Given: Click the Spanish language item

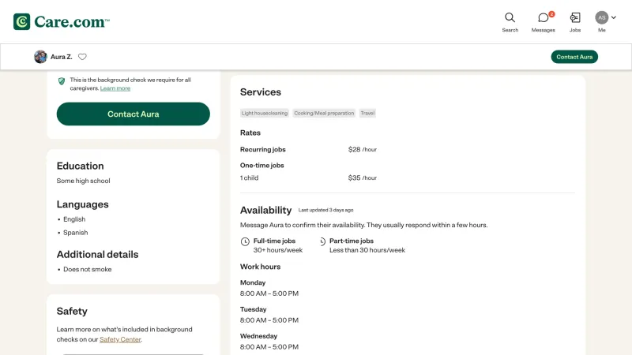Looking at the screenshot, I should (75, 232).
